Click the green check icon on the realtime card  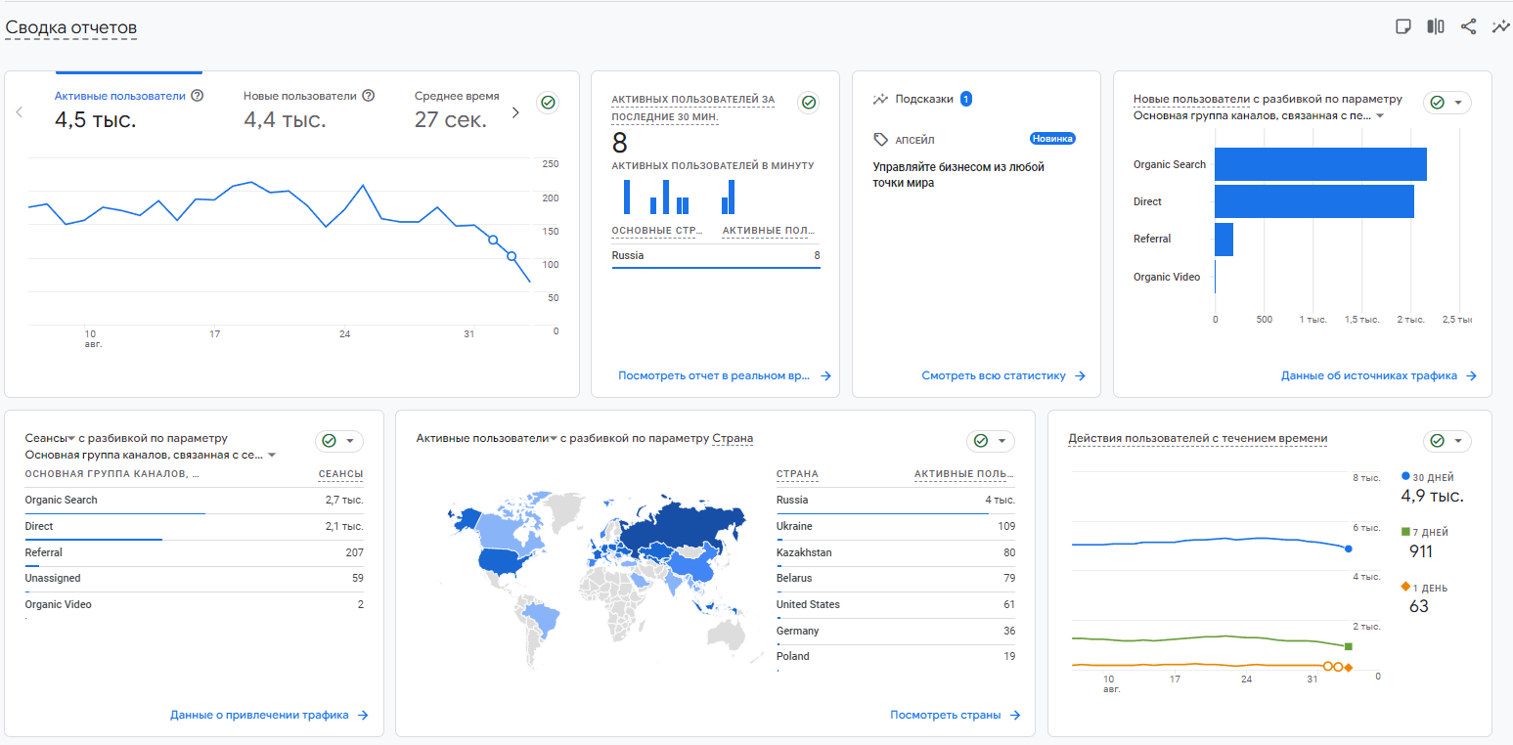tap(808, 103)
